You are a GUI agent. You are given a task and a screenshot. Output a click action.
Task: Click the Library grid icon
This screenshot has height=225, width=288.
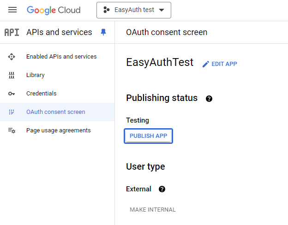(x=12, y=75)
